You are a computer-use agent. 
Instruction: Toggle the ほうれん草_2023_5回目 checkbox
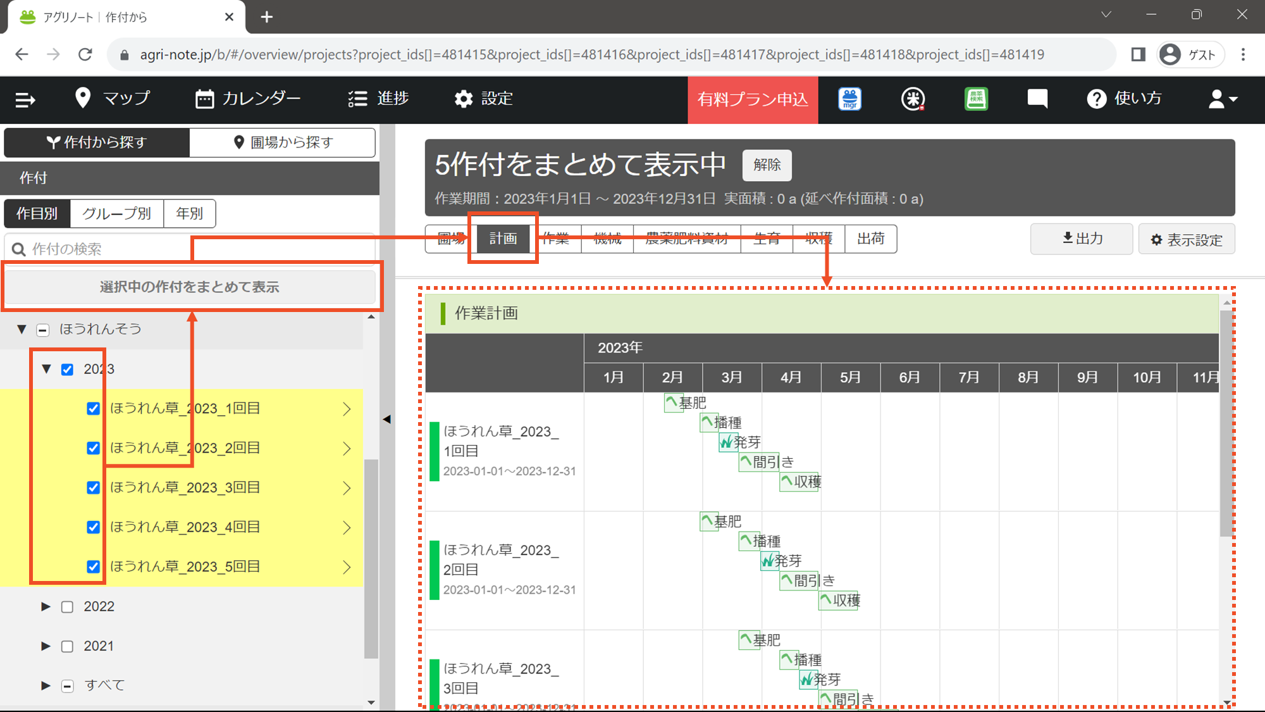click(x=94, y=567)
